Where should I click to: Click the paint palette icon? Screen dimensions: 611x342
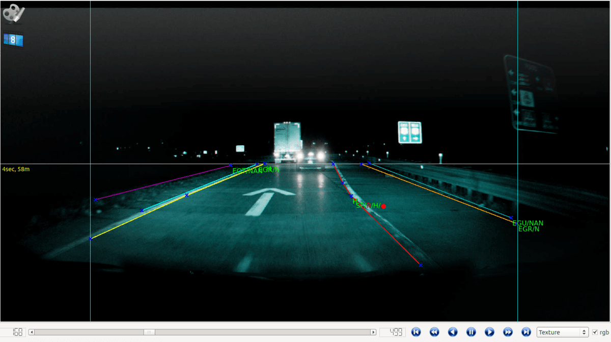point(14,14)
